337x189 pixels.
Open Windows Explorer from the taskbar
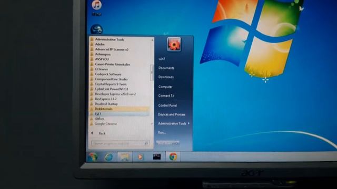click(x=124, y=157)
